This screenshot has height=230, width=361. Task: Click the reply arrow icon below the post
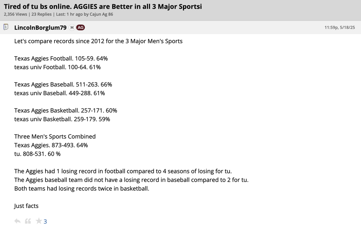[17, 221]
